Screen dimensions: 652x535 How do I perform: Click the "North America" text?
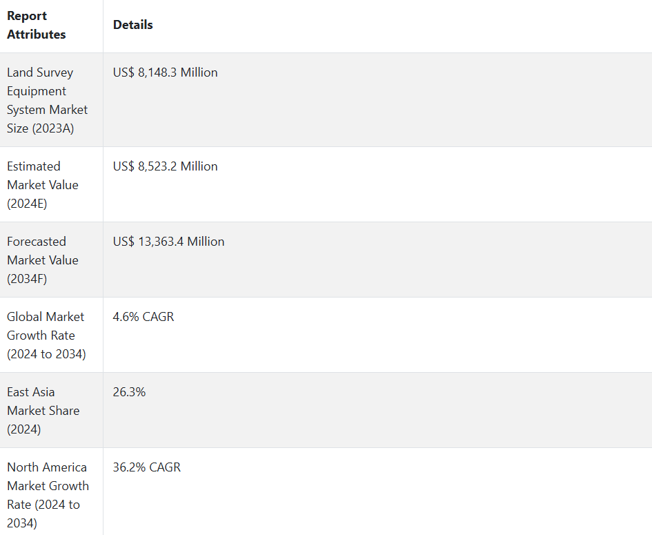[47, 467]
